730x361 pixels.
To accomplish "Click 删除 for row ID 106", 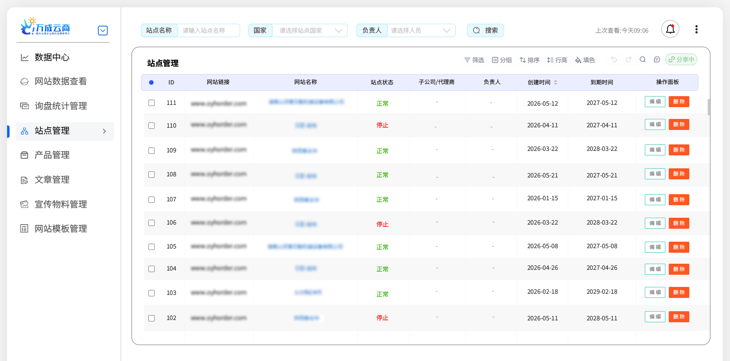I will click(x=679, y=223).
